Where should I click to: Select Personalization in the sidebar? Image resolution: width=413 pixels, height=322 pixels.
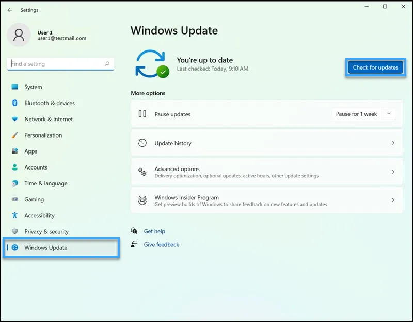(61, 135)
